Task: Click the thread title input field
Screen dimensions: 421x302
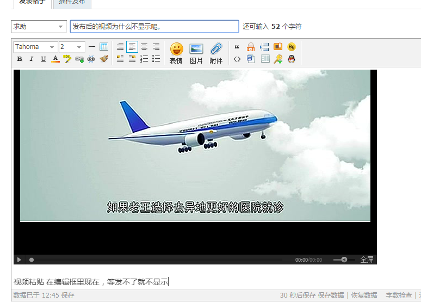Action: (154, 26)
